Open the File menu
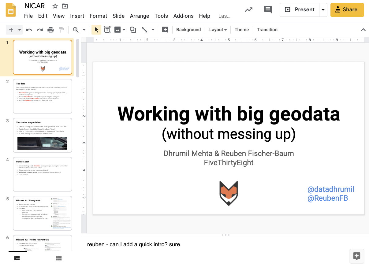 28,16
